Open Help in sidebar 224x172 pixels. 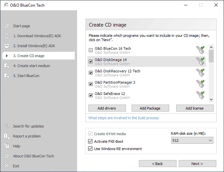17,146
